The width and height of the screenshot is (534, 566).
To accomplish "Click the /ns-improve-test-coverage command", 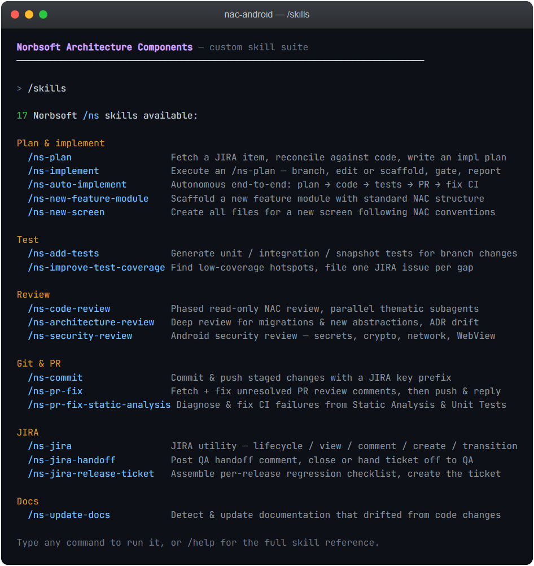I will coord(97,268).
